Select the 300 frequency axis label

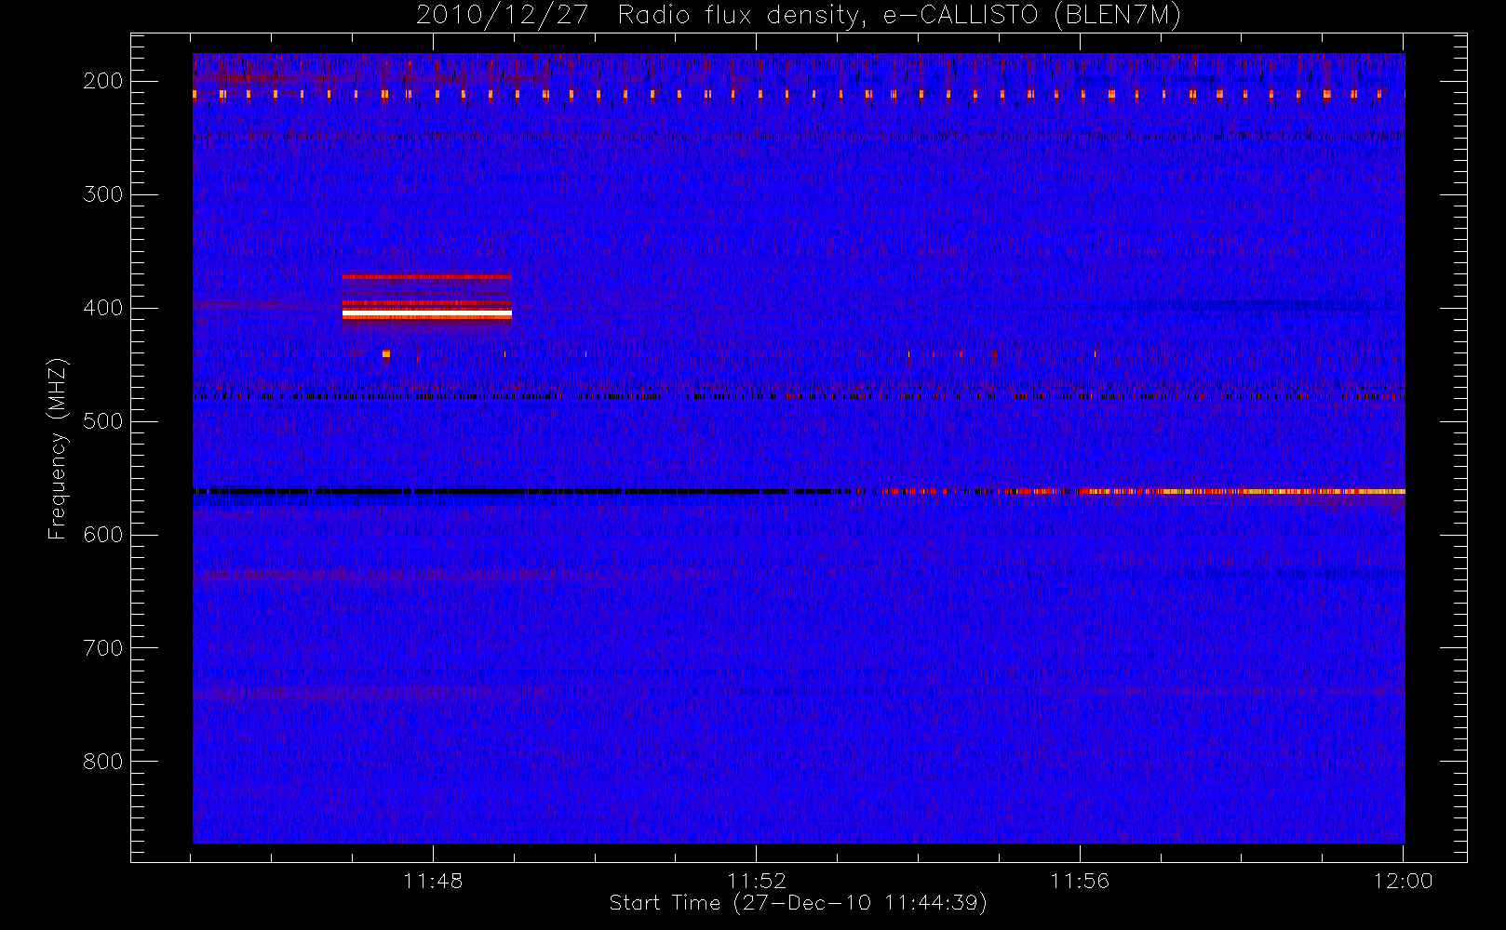coord(102,194)
